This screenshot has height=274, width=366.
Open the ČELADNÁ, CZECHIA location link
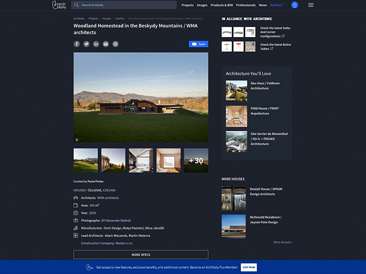point(101,190)
